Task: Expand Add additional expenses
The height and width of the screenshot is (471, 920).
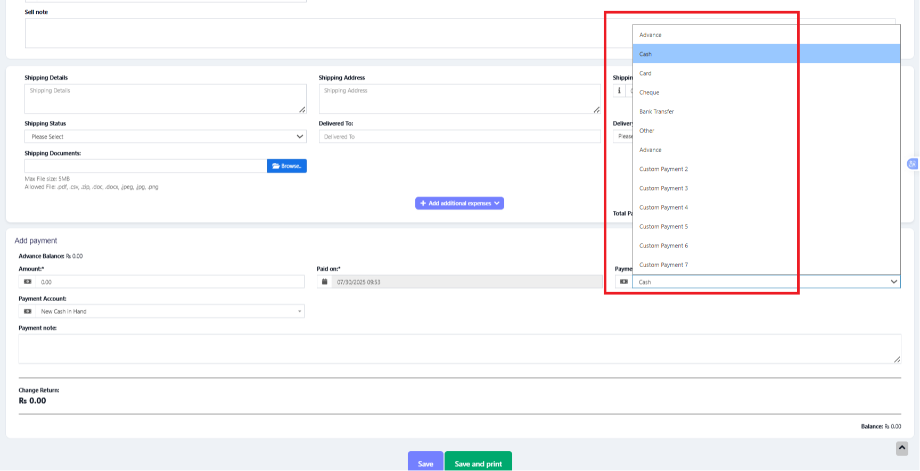Action: (x=459, y=203)
